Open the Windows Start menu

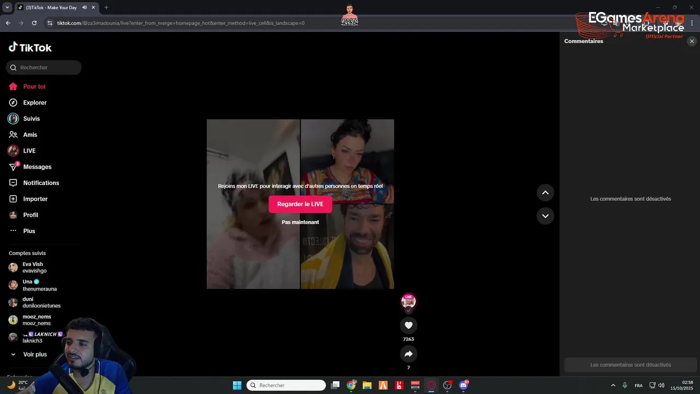tap(237, 385)
